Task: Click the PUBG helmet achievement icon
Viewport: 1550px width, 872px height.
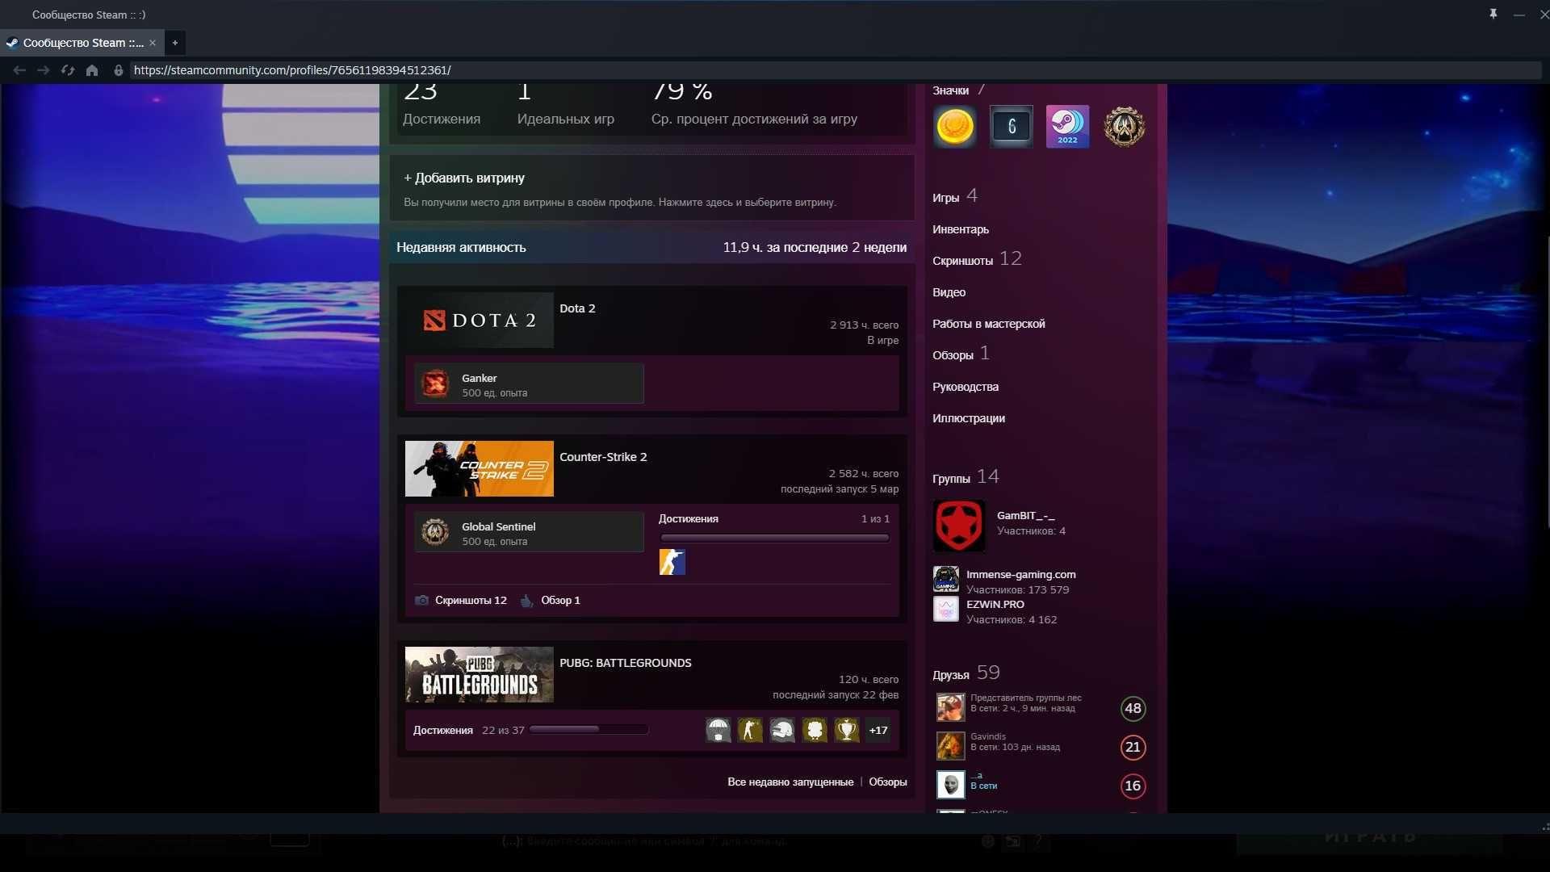Action: tap(782, 730)
